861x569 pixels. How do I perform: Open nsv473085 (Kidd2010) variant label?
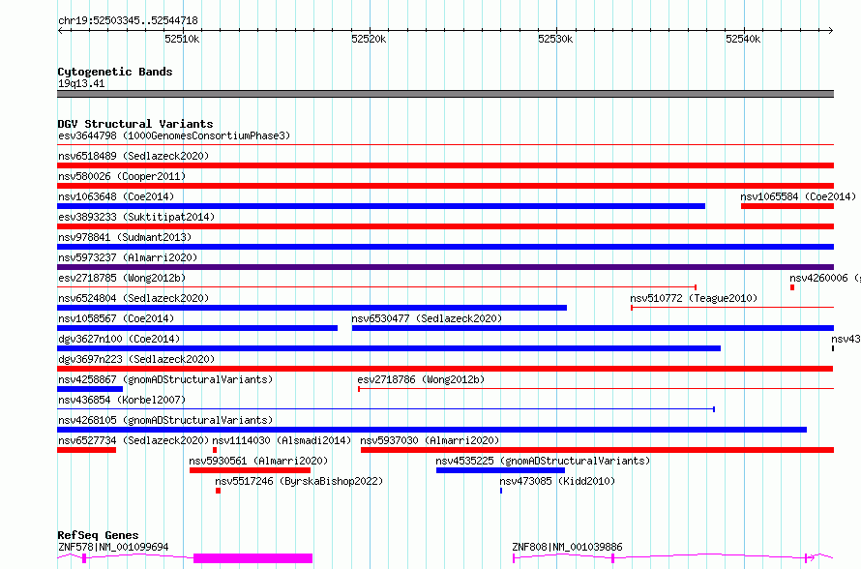(x=557, y=481)
